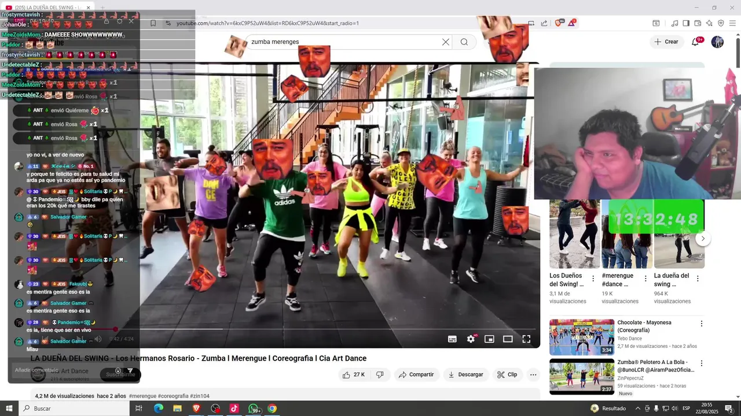The height and width of the screenshot is (416, 741).
Task: Download the video with Descargar
Action: click(465, 374)
